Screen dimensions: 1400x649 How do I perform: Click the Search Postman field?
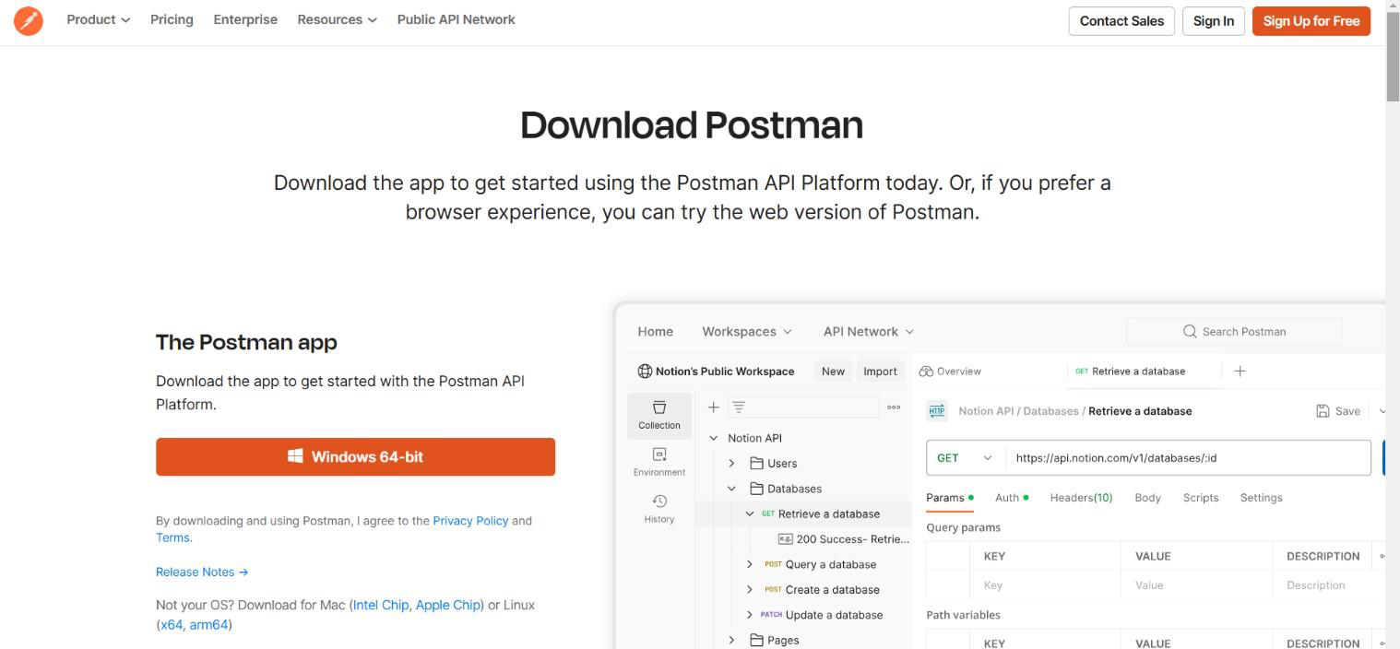coord(1234,331)
